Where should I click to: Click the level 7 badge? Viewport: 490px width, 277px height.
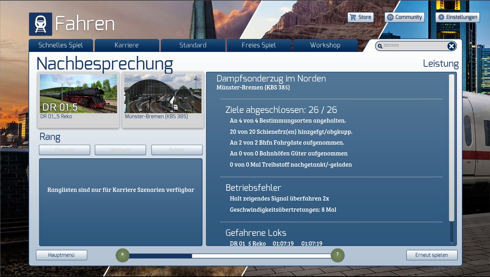[x=338, y=255]
